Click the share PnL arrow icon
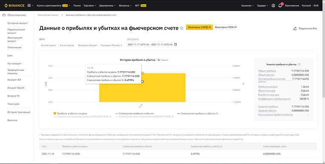This screenshot has width=325, height=164. pyautogui.click(x=295, y=28)
